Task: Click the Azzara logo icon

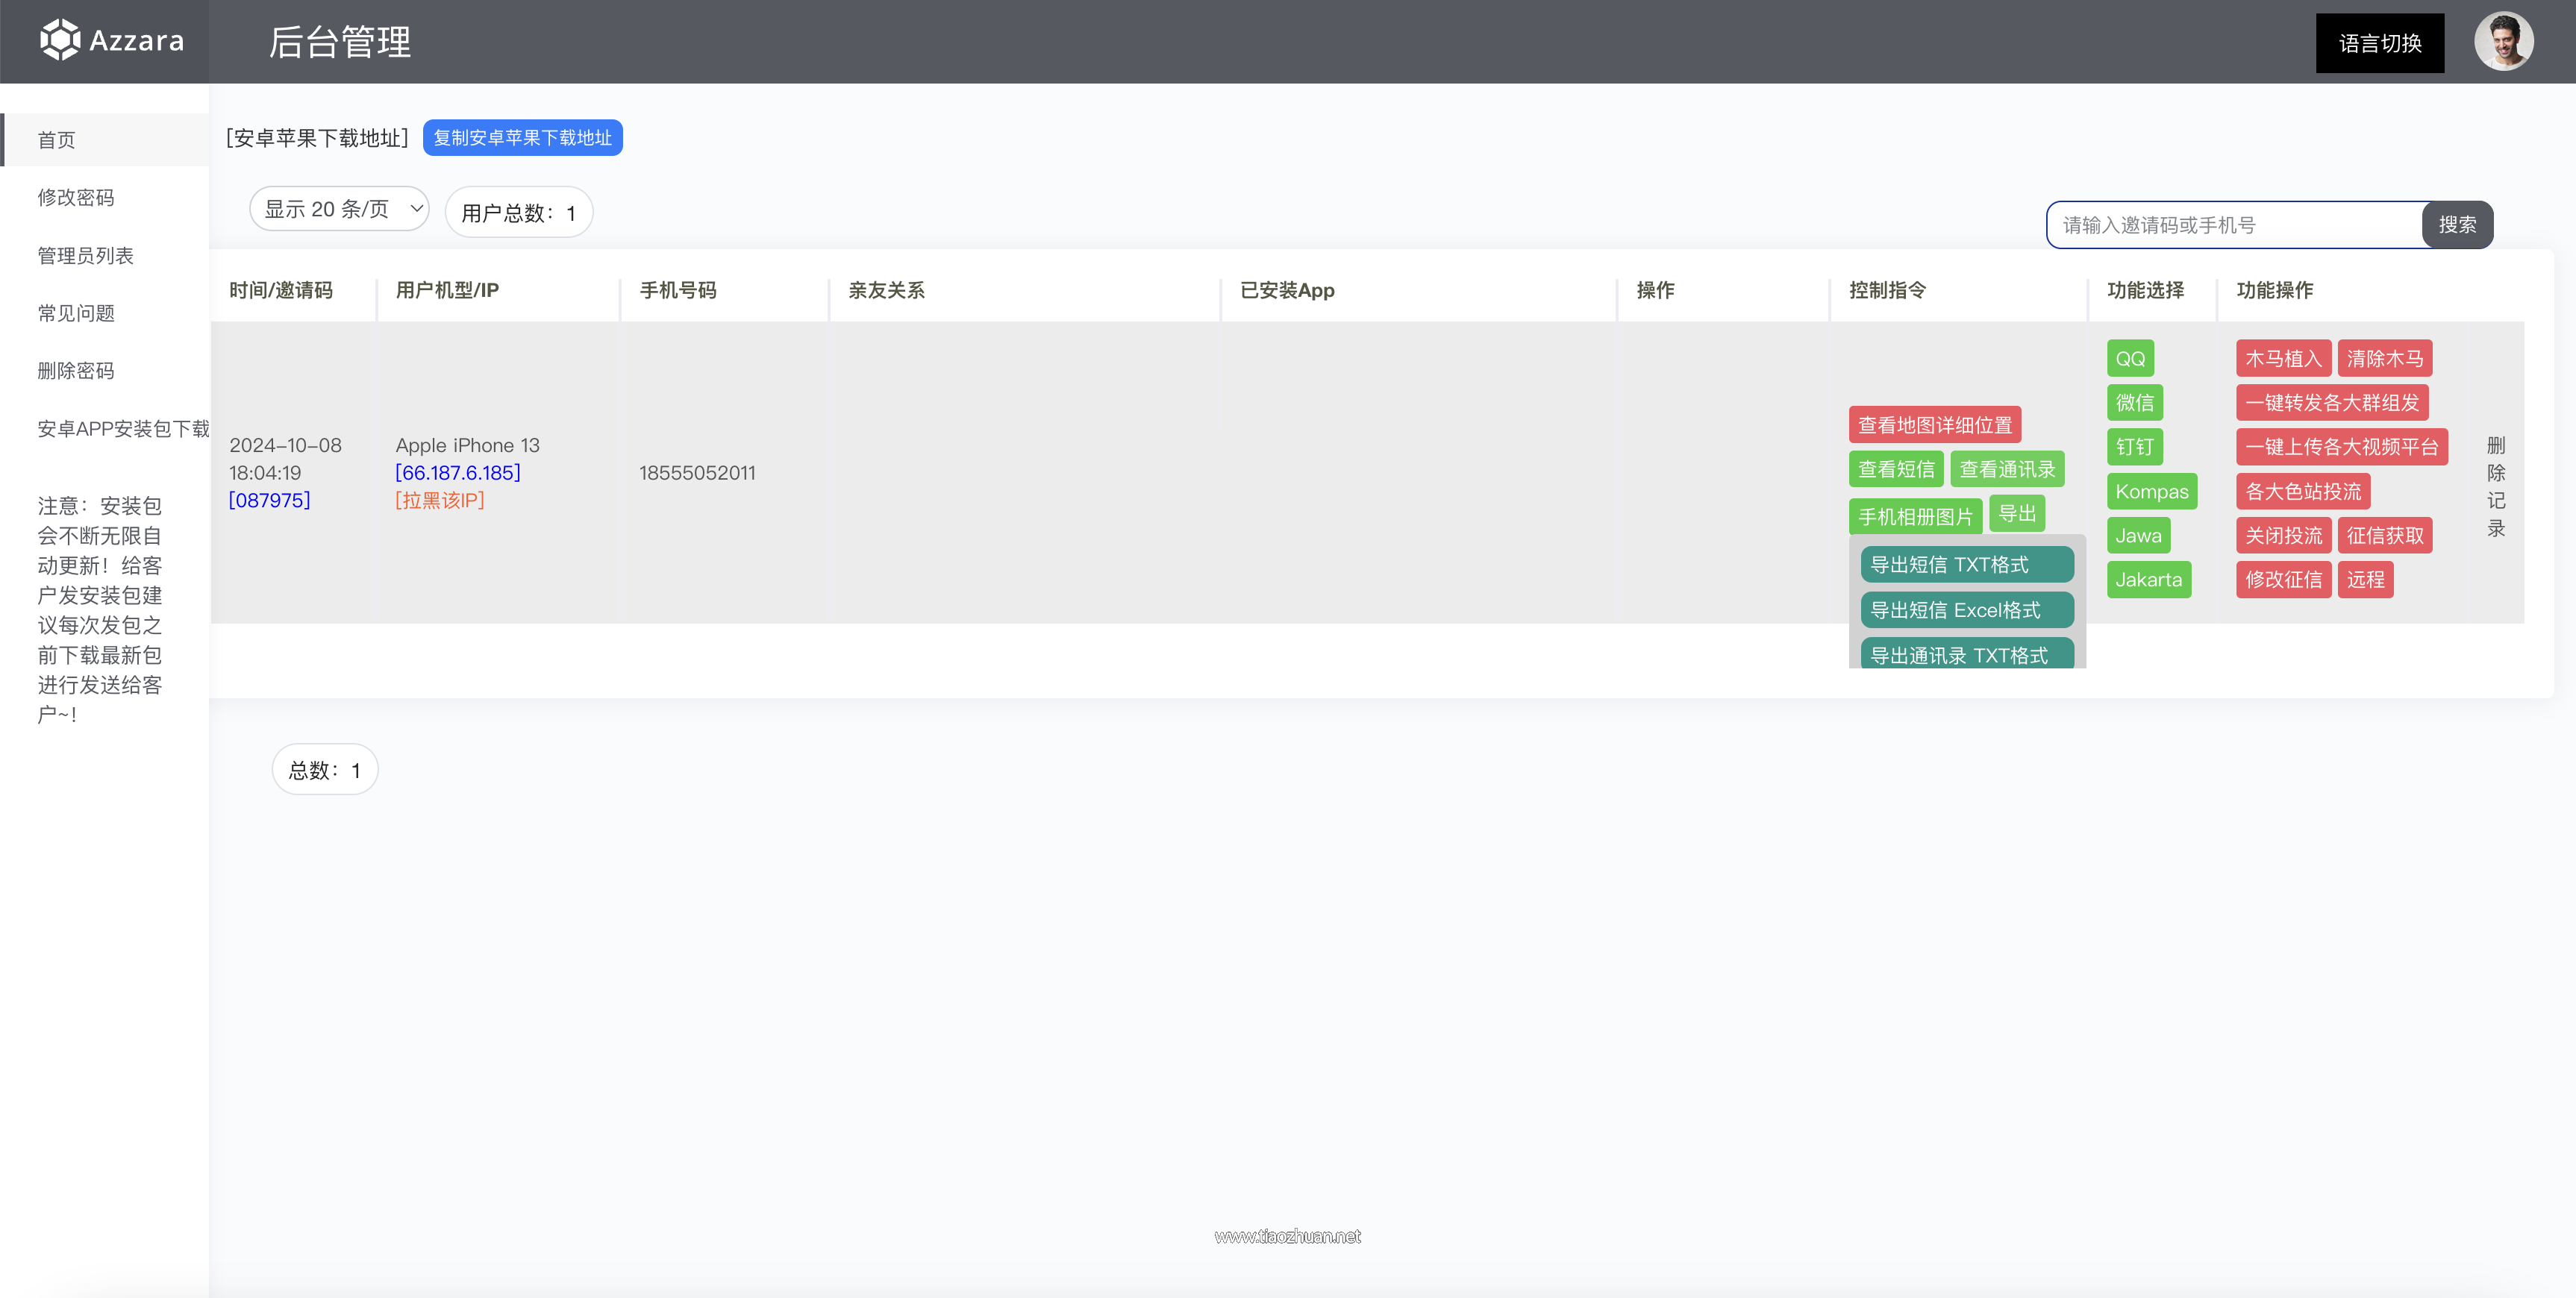Action: [59, 40]
